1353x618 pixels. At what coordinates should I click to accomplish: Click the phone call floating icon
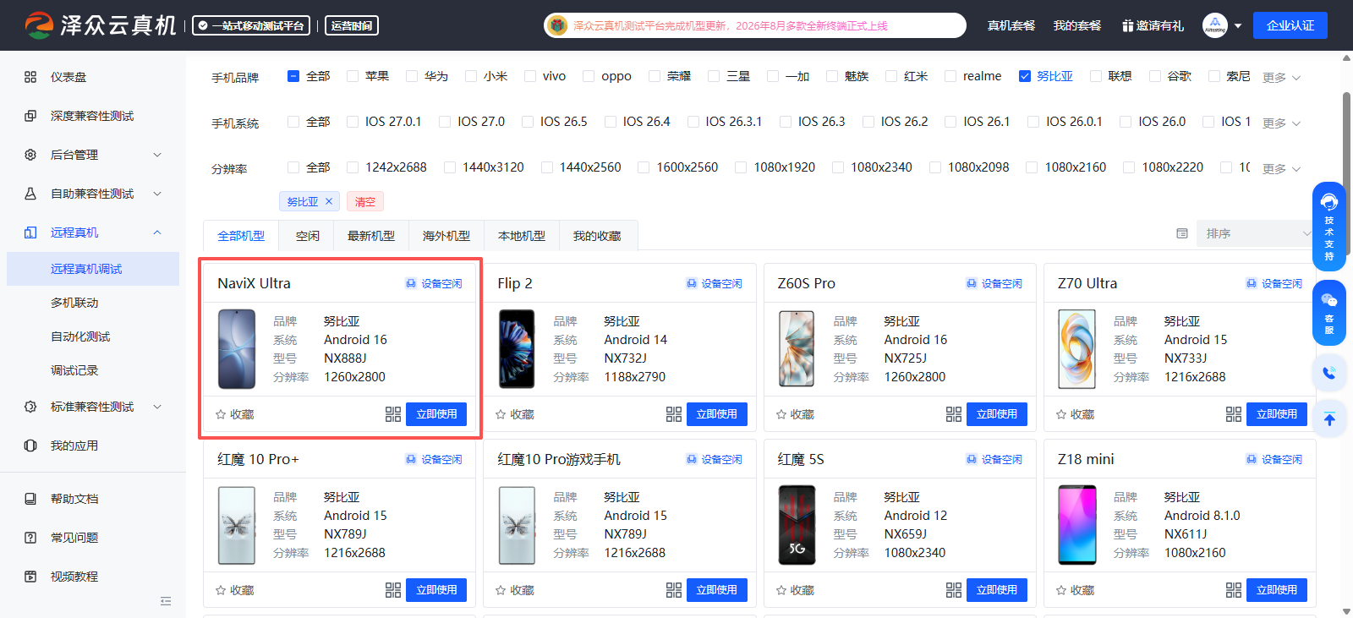pyautogui.click(x=1329, y=373)
